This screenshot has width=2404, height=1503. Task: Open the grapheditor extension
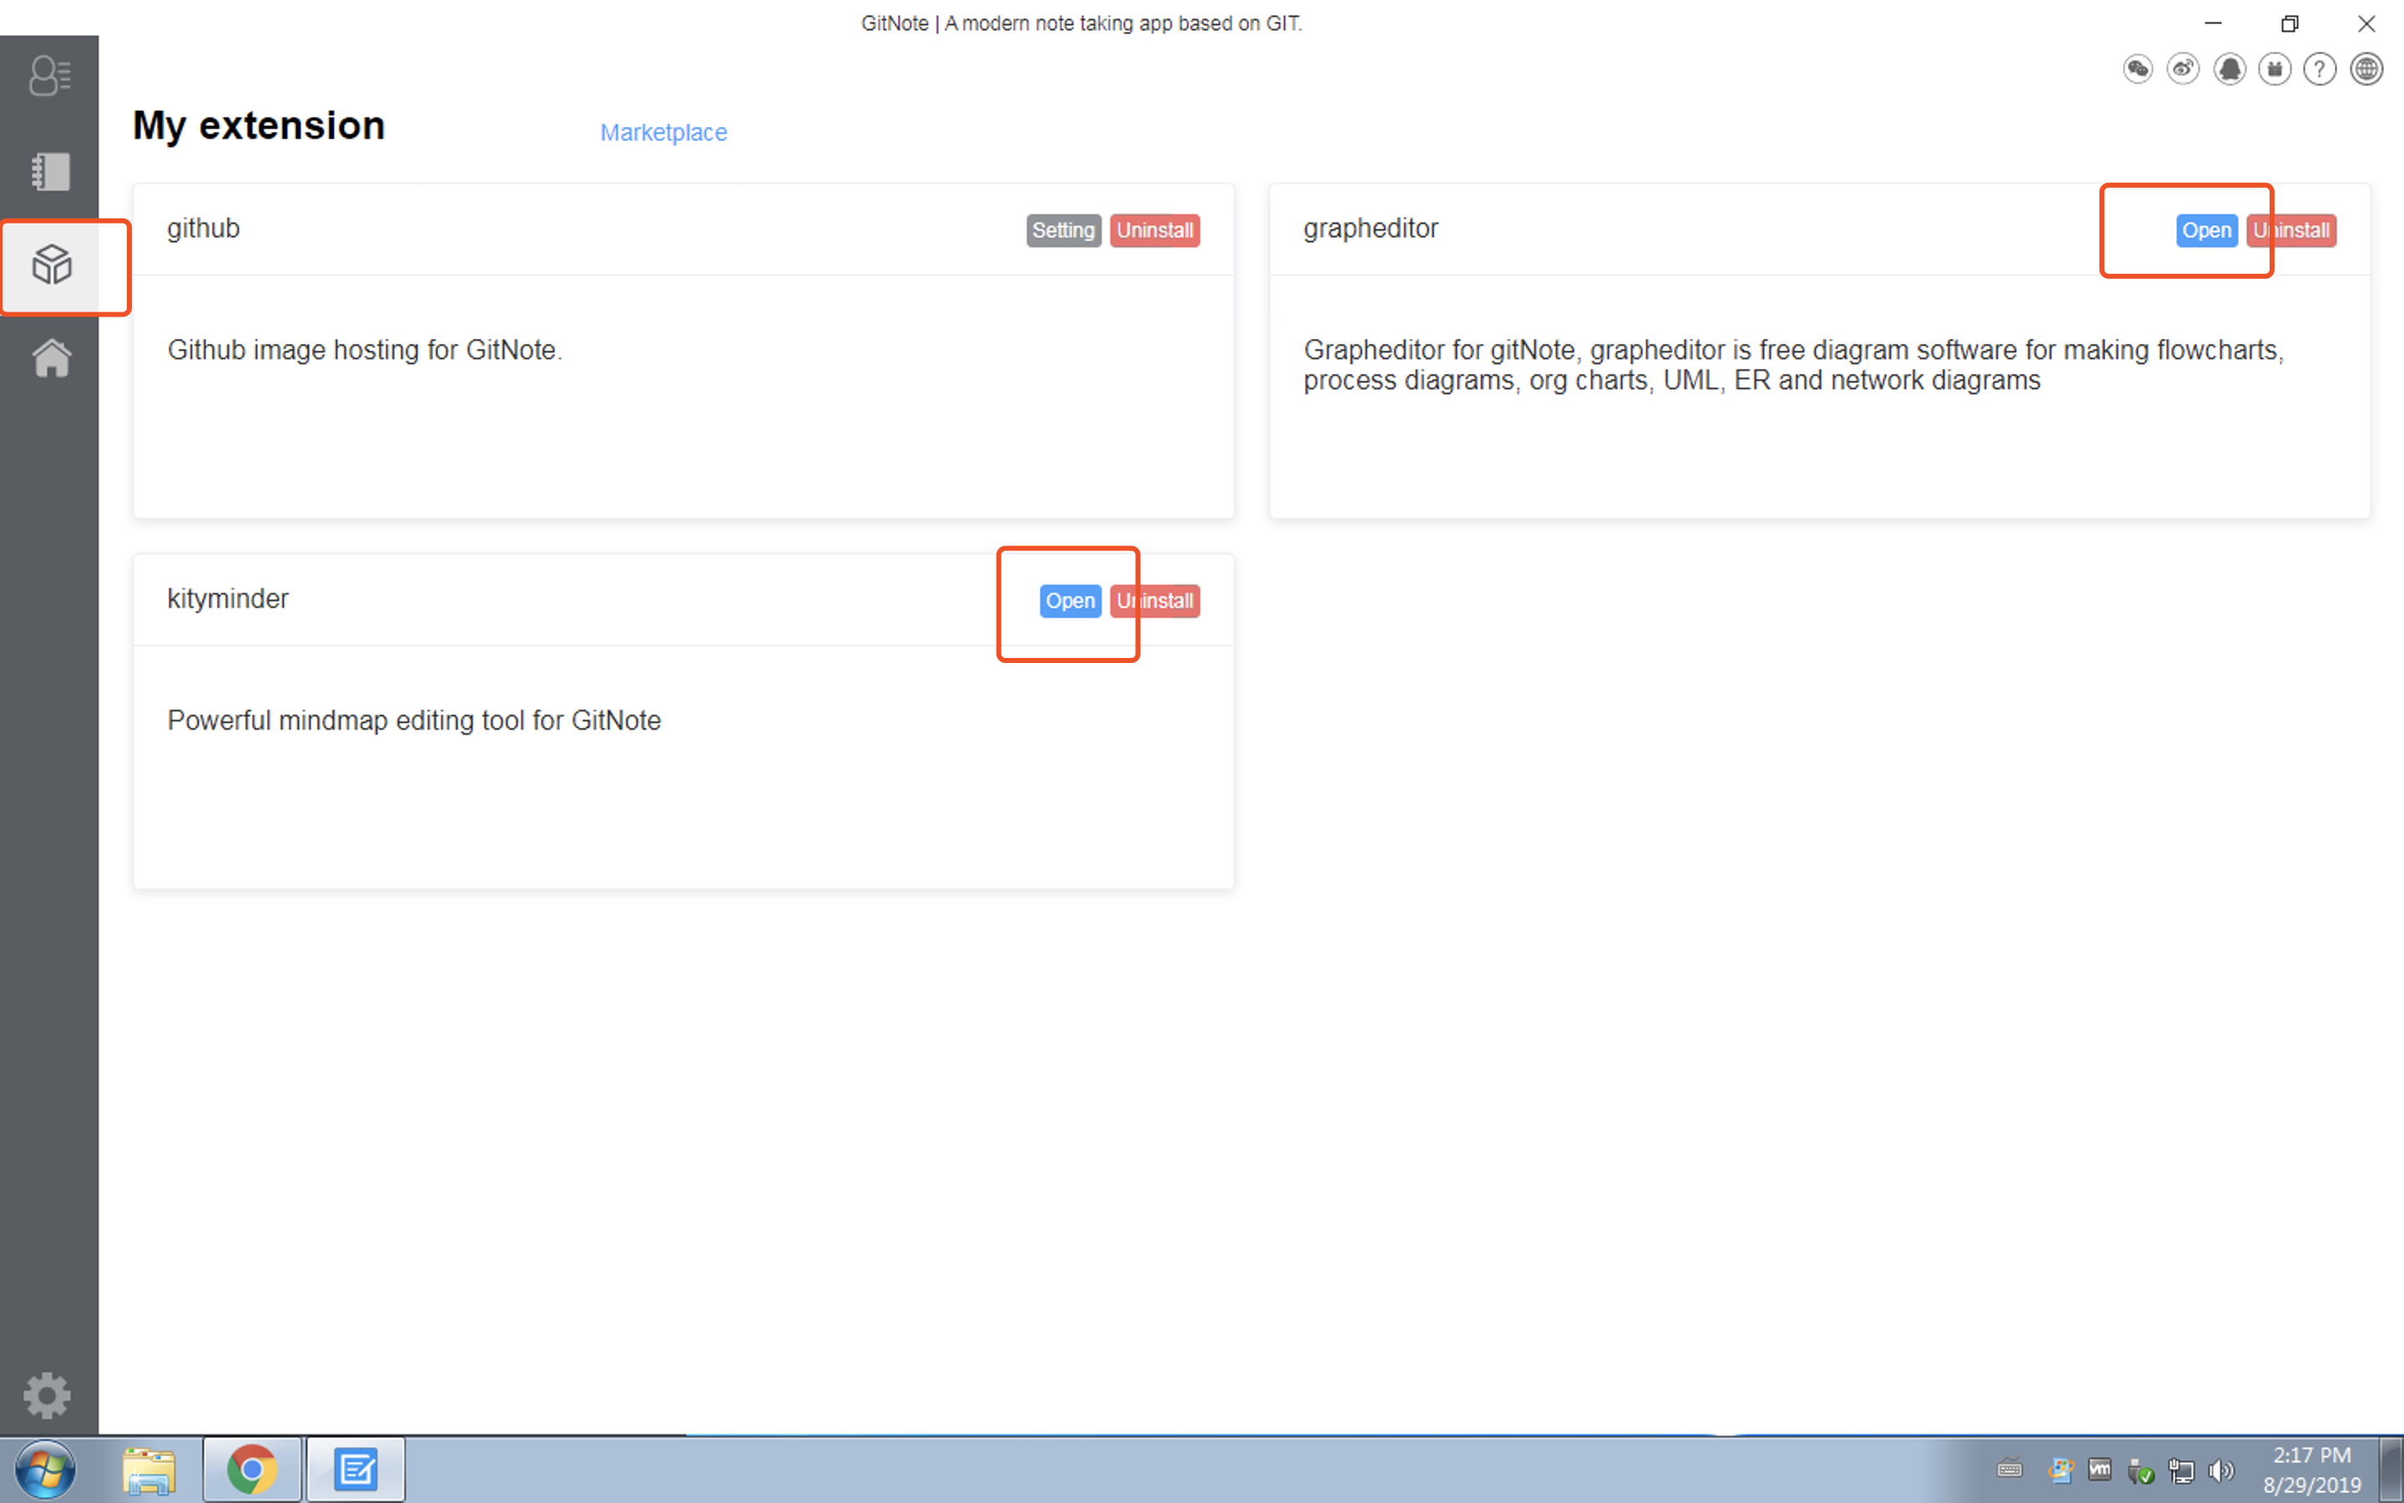2205,230
